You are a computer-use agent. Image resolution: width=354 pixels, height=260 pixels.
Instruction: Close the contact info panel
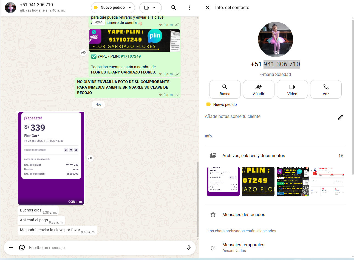pos(208,8)
